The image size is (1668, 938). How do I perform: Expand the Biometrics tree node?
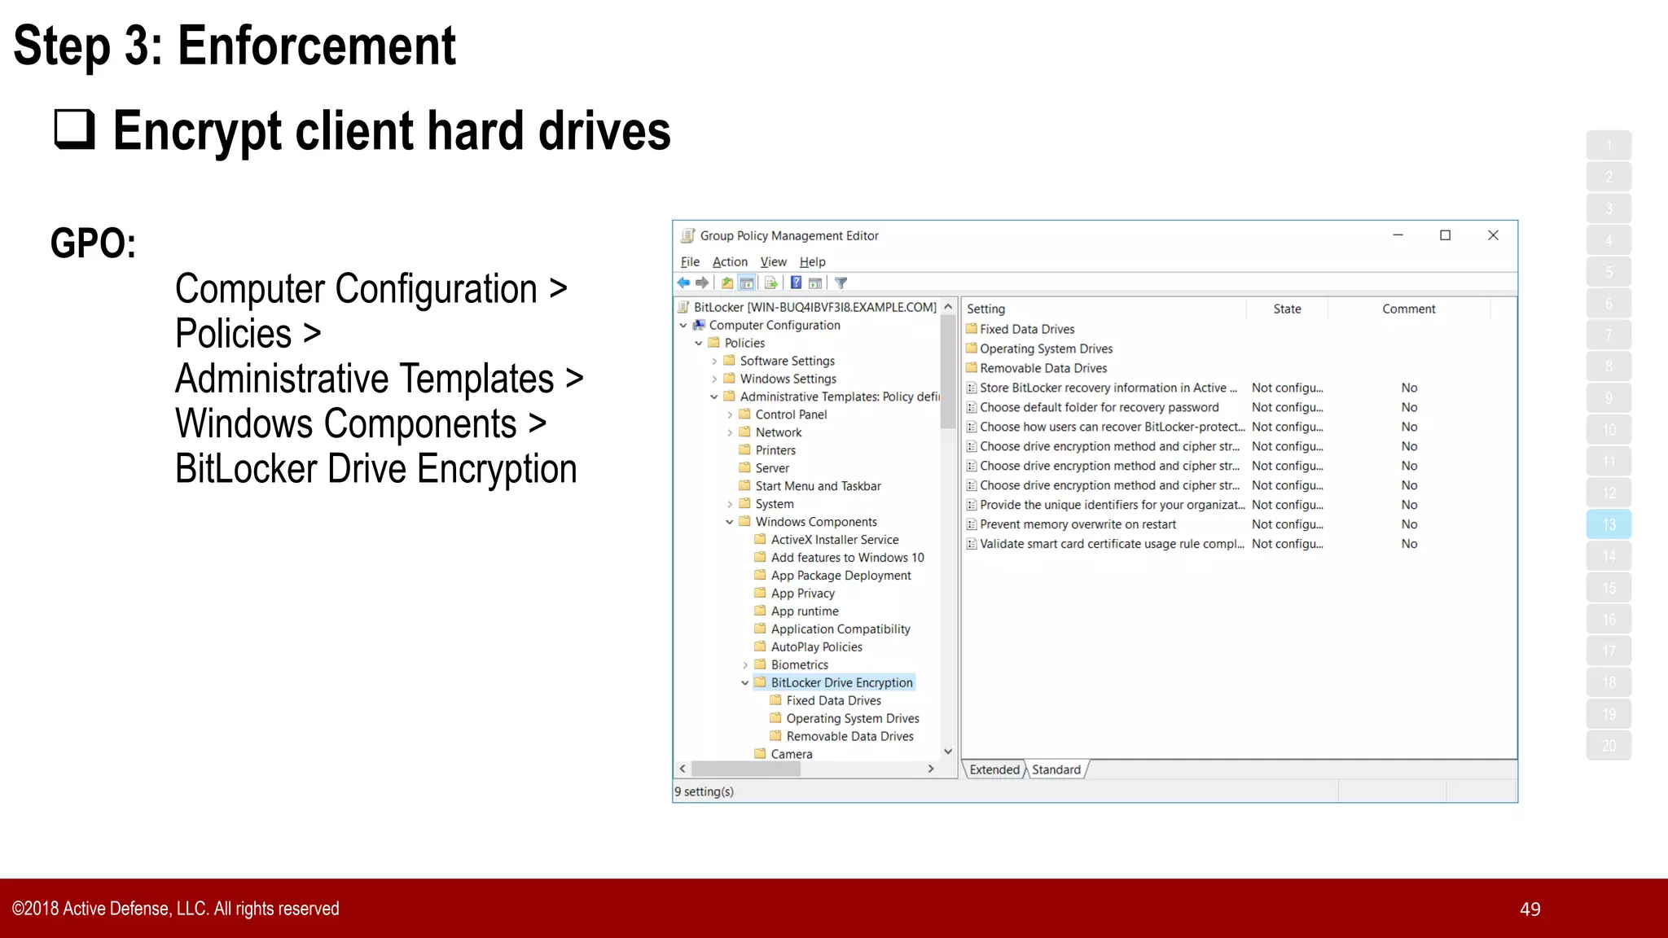coord(745,665)
